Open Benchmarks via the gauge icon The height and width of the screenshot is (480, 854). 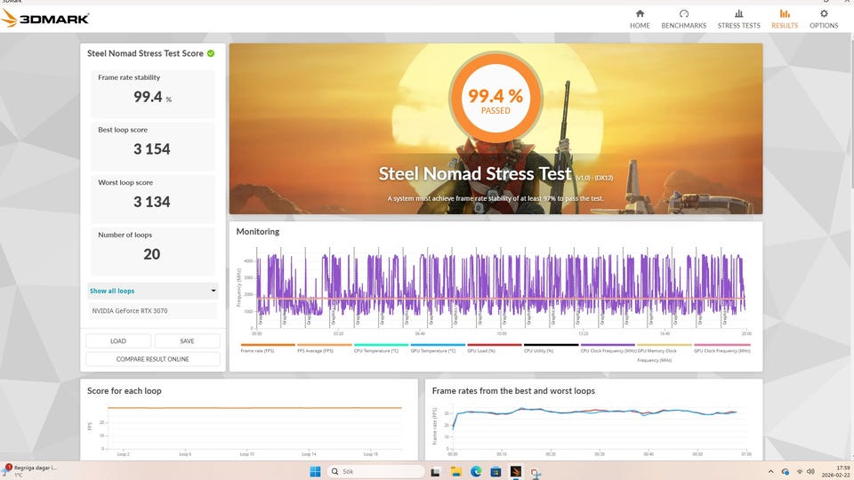pyautogui.click(x=683, y=19)
